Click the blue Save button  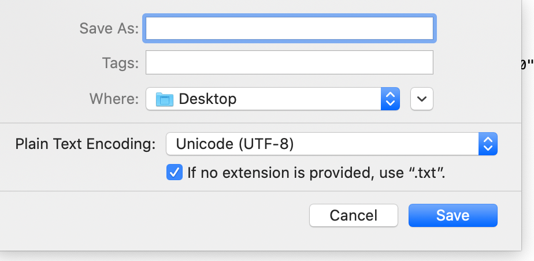tap(453, 215)
